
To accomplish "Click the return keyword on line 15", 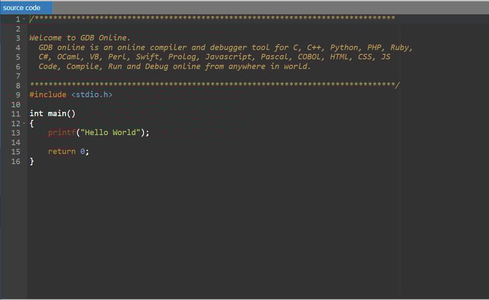I will click(x=62, y=152).
